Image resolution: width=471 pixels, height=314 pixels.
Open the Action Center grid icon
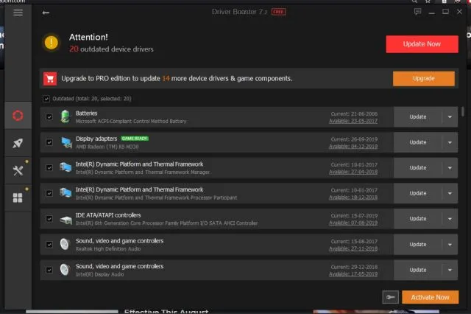point(18,198)
